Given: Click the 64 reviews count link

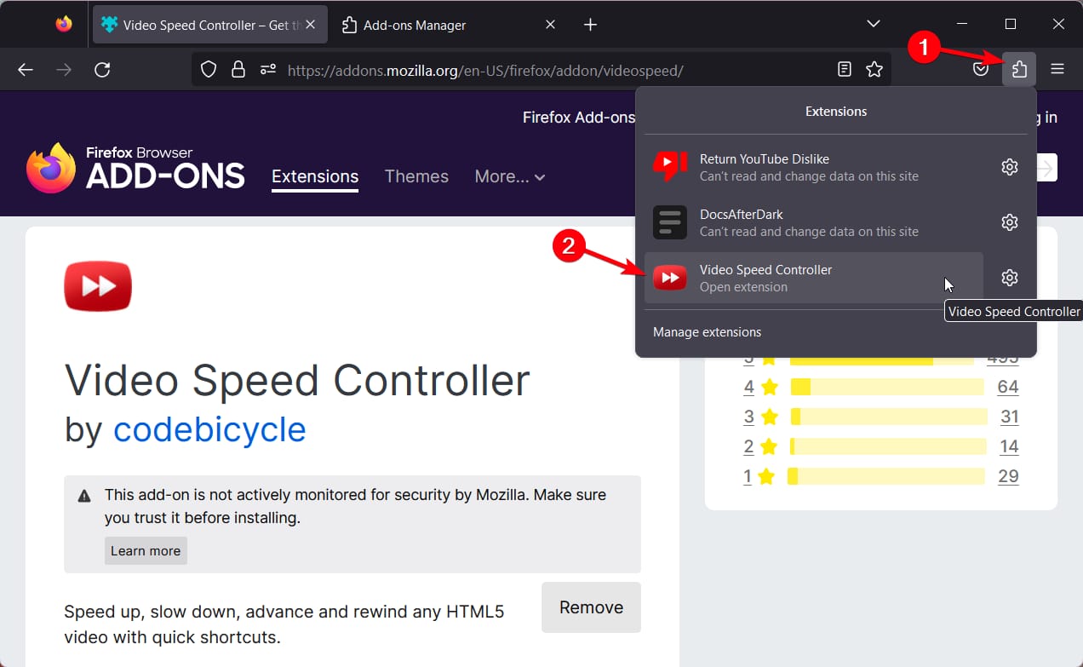Looking at the screenshot, I should tap(1008, 387).
